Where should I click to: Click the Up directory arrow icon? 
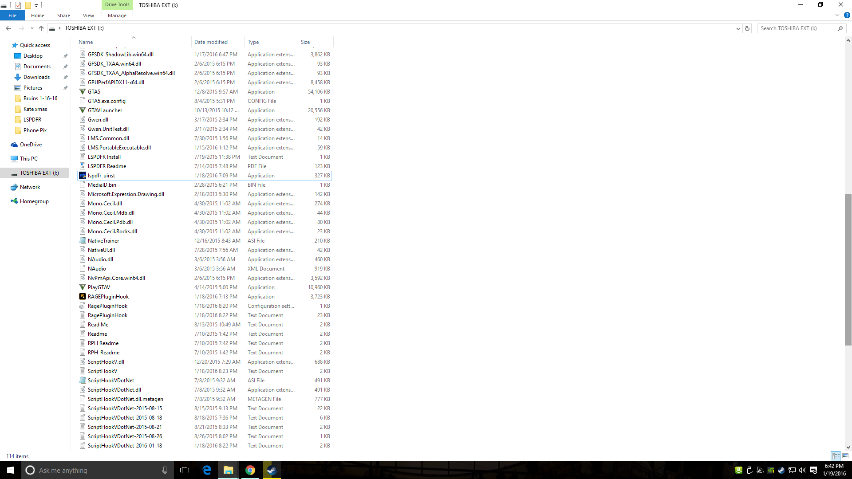pos(41,28)
